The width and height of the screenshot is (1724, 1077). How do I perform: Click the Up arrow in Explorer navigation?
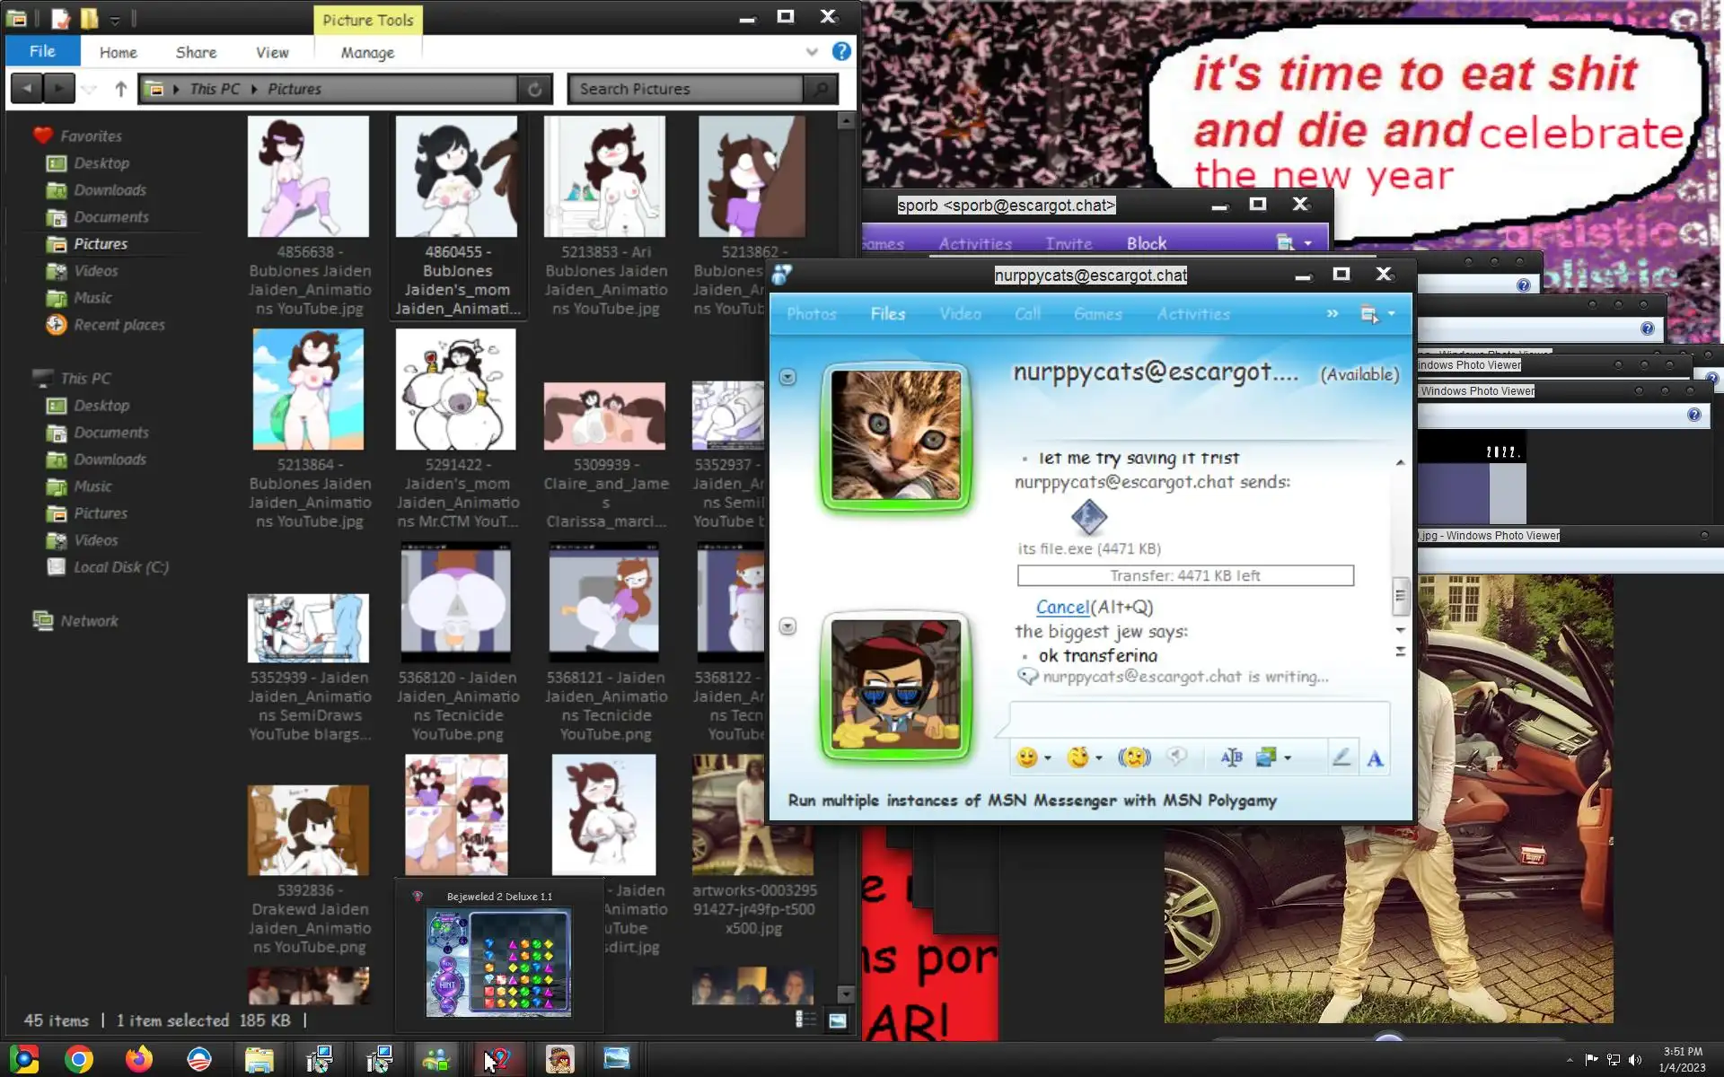click(120, 89)
